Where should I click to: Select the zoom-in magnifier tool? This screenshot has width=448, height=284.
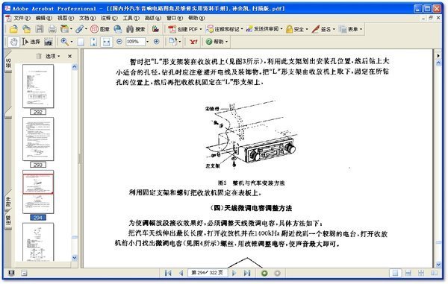coord(64,42)
